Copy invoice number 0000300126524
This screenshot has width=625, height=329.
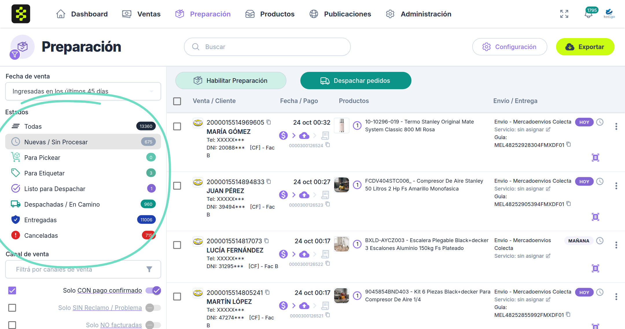328,145
